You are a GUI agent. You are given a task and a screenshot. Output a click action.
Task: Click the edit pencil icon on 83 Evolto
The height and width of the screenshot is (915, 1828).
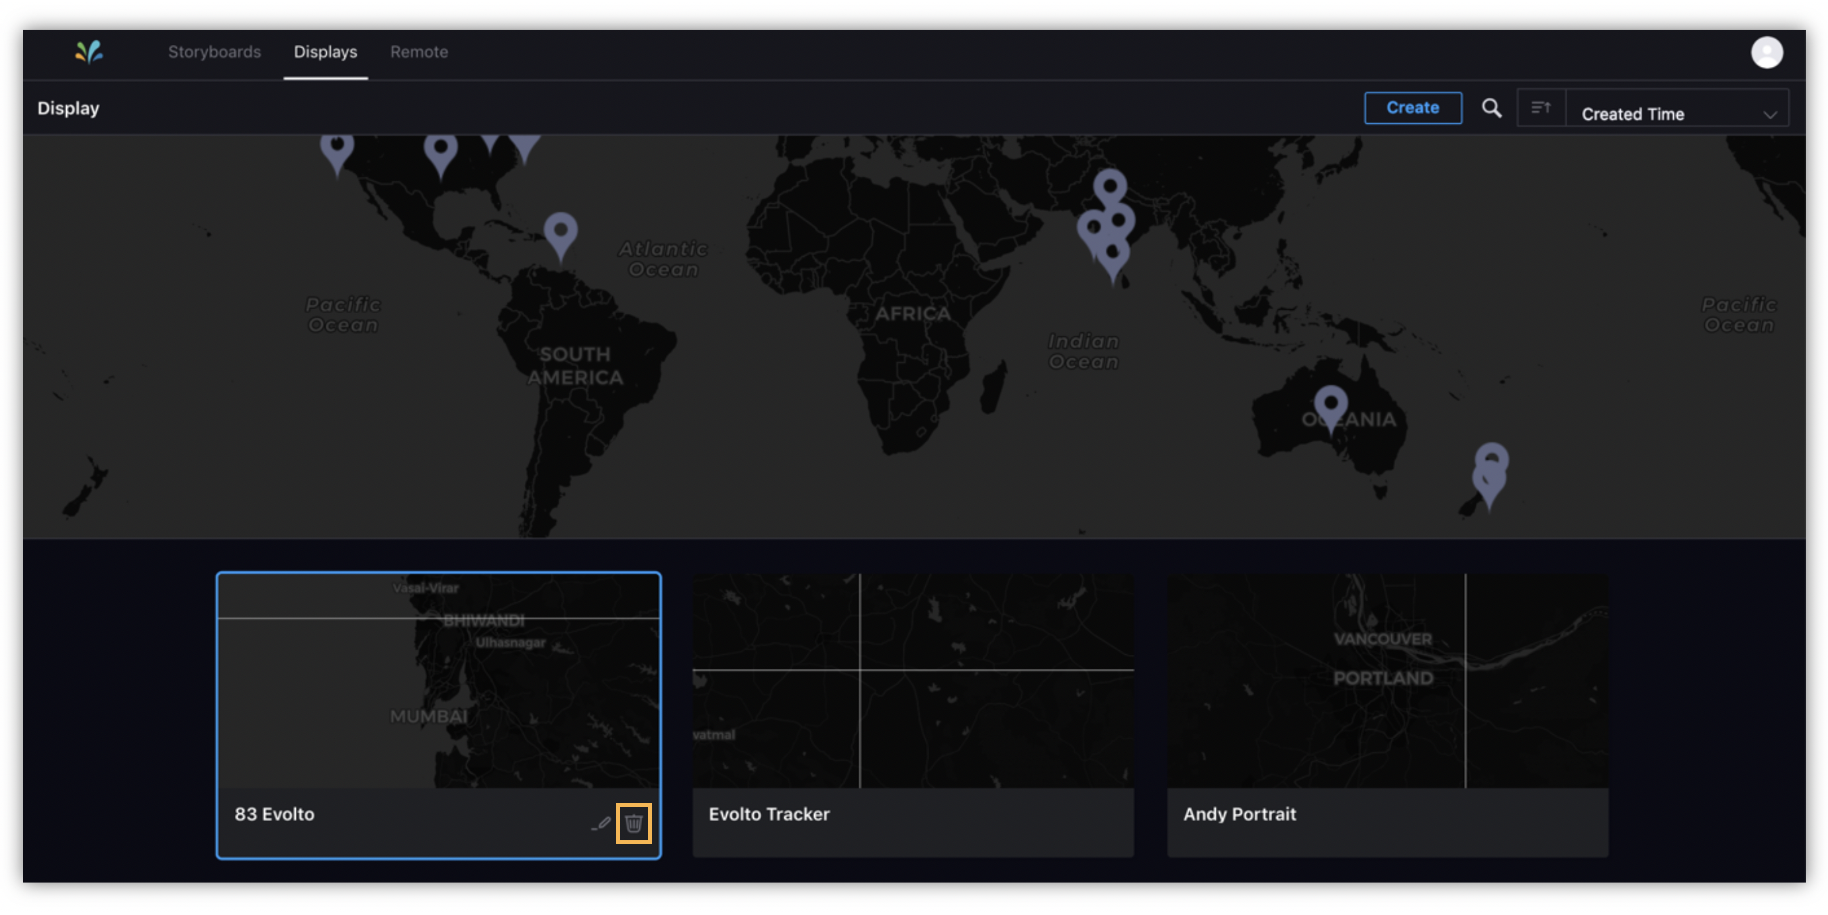602,823
